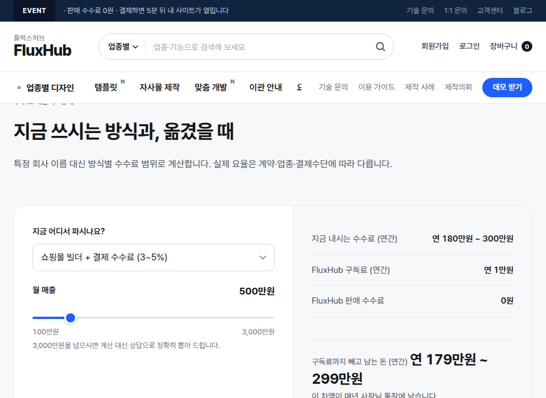Click the 100만원 minimum slider label
546x398 pixels.
pyautogui.click(x=45, y=332)
